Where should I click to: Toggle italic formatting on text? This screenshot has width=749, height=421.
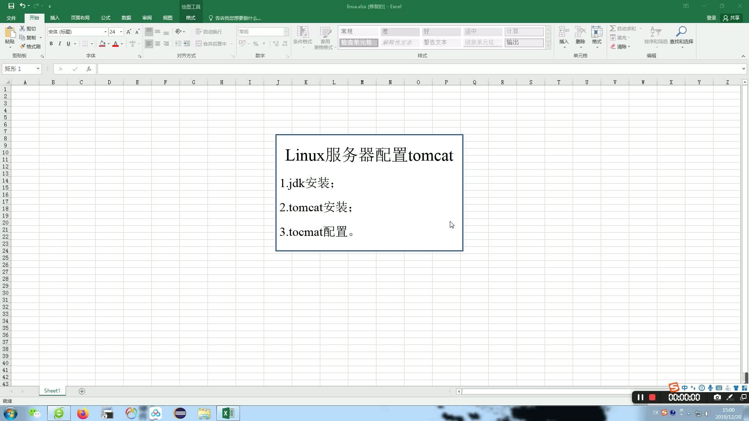[59, 43]
